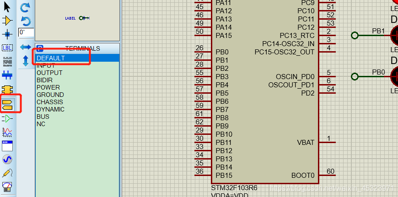Image resolution: width=398 pixels, height=197 pixels.
Task: Select the Selection Mode arrow tool
Action: (7, 7)
